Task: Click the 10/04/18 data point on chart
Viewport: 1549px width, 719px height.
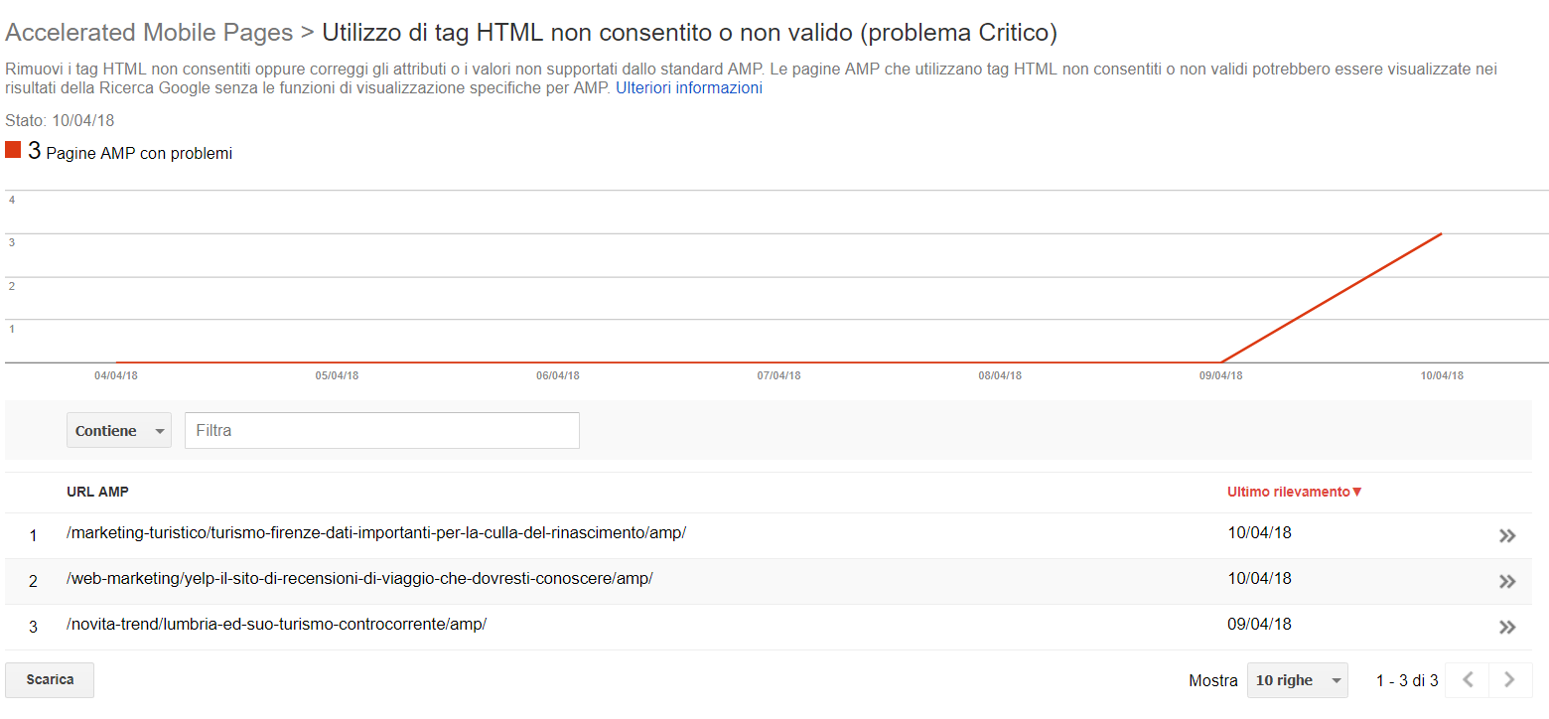Action: [x=1441, y=234]
